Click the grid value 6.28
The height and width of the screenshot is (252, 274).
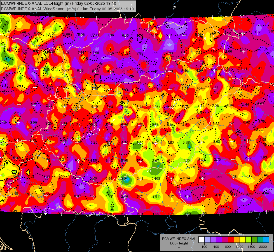click(x=185, y=89)
